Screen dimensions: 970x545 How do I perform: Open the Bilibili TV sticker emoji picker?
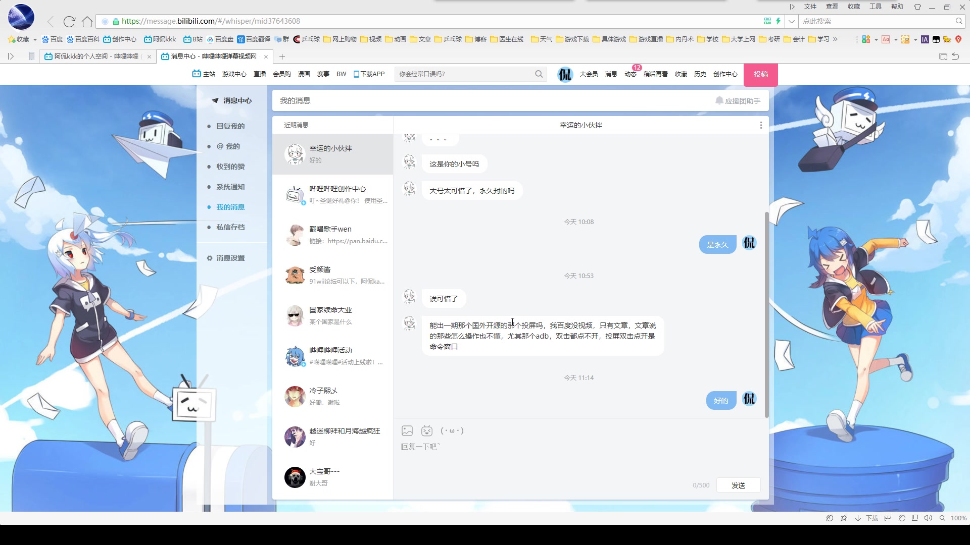(427, 430)
